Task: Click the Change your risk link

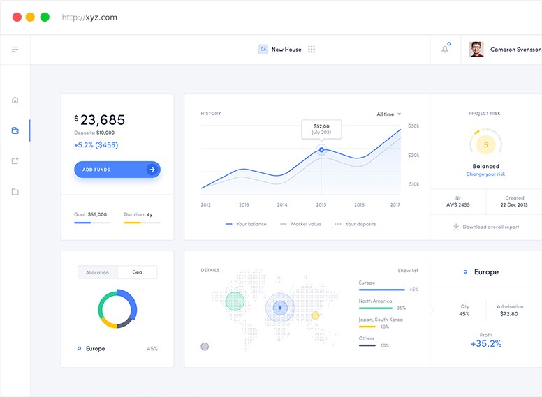Action: (485, 174)
